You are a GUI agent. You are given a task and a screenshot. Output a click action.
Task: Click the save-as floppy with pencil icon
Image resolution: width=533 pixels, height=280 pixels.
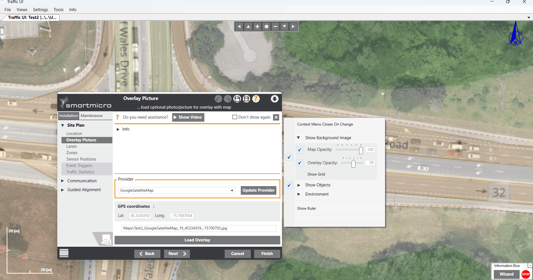(247, 99)
